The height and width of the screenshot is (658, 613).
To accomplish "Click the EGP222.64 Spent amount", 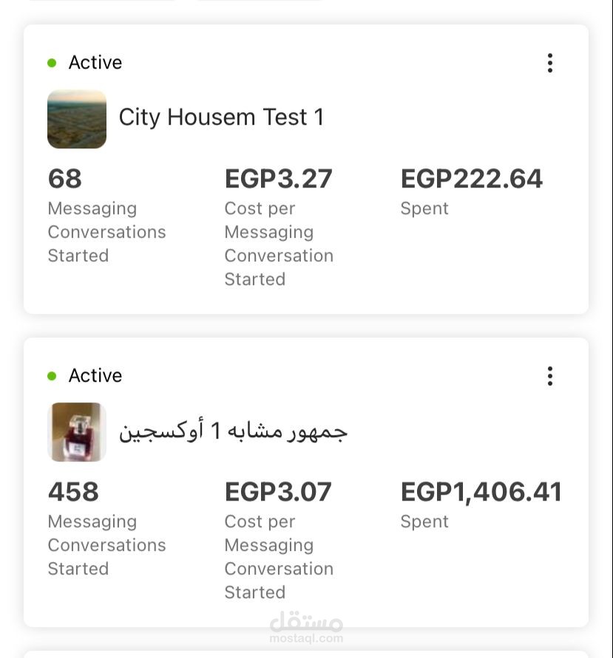I will click(472, 179).
